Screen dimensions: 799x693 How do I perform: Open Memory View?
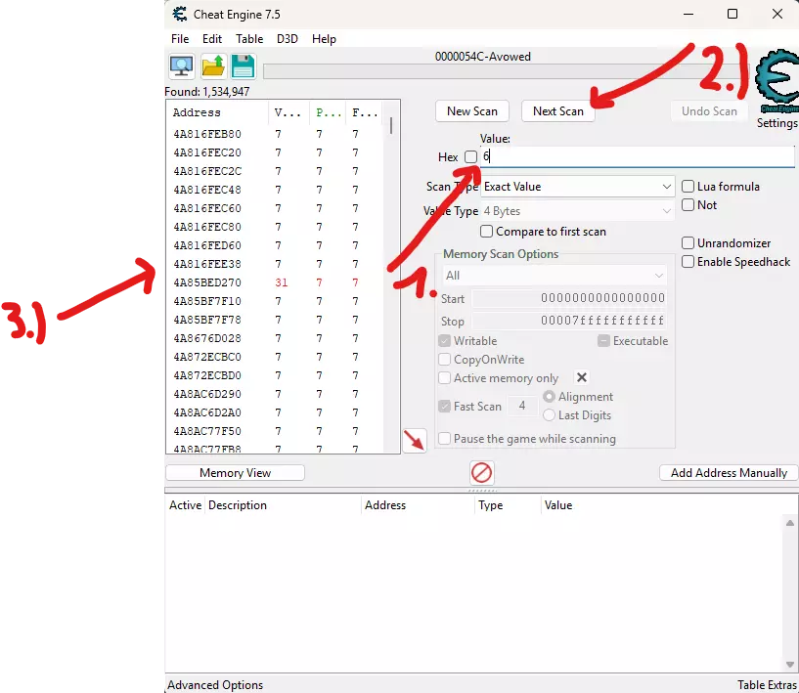(x=235, y=472)
